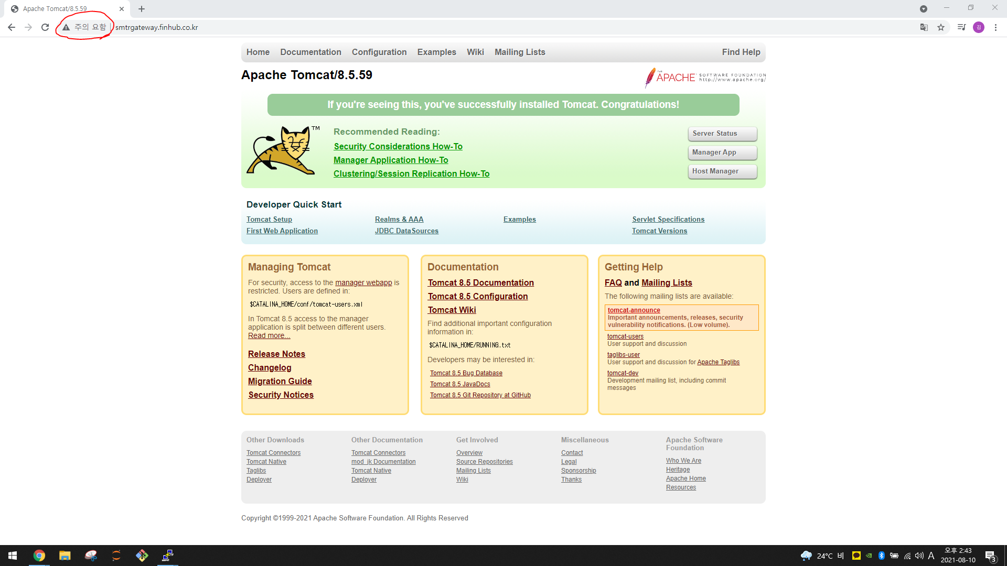Open the JDBC DataSources link
The image size is (1007, 566).
406,231
